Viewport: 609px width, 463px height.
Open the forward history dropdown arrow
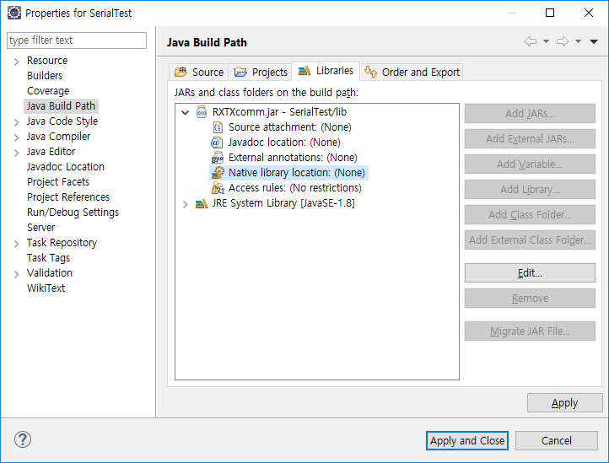[x=578, y=41]
